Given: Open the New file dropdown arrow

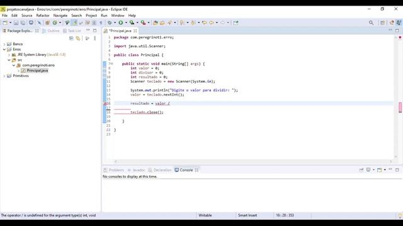Looking at the screenshot, I should coord(10,23).
